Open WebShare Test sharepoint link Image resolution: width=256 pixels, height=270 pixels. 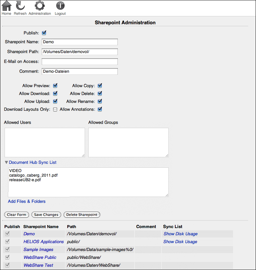point(38,265)
